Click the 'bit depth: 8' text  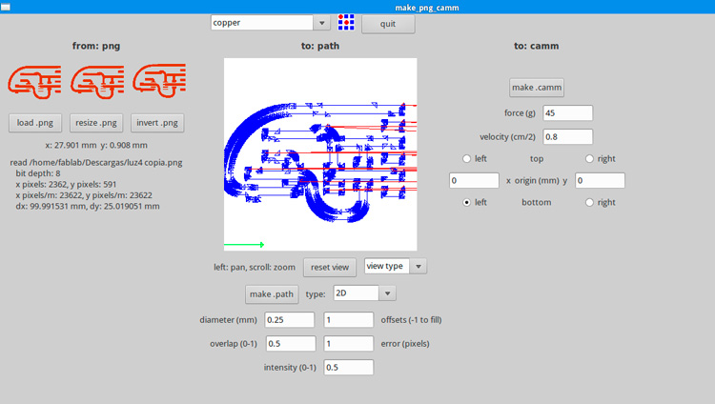click(38, 173)
